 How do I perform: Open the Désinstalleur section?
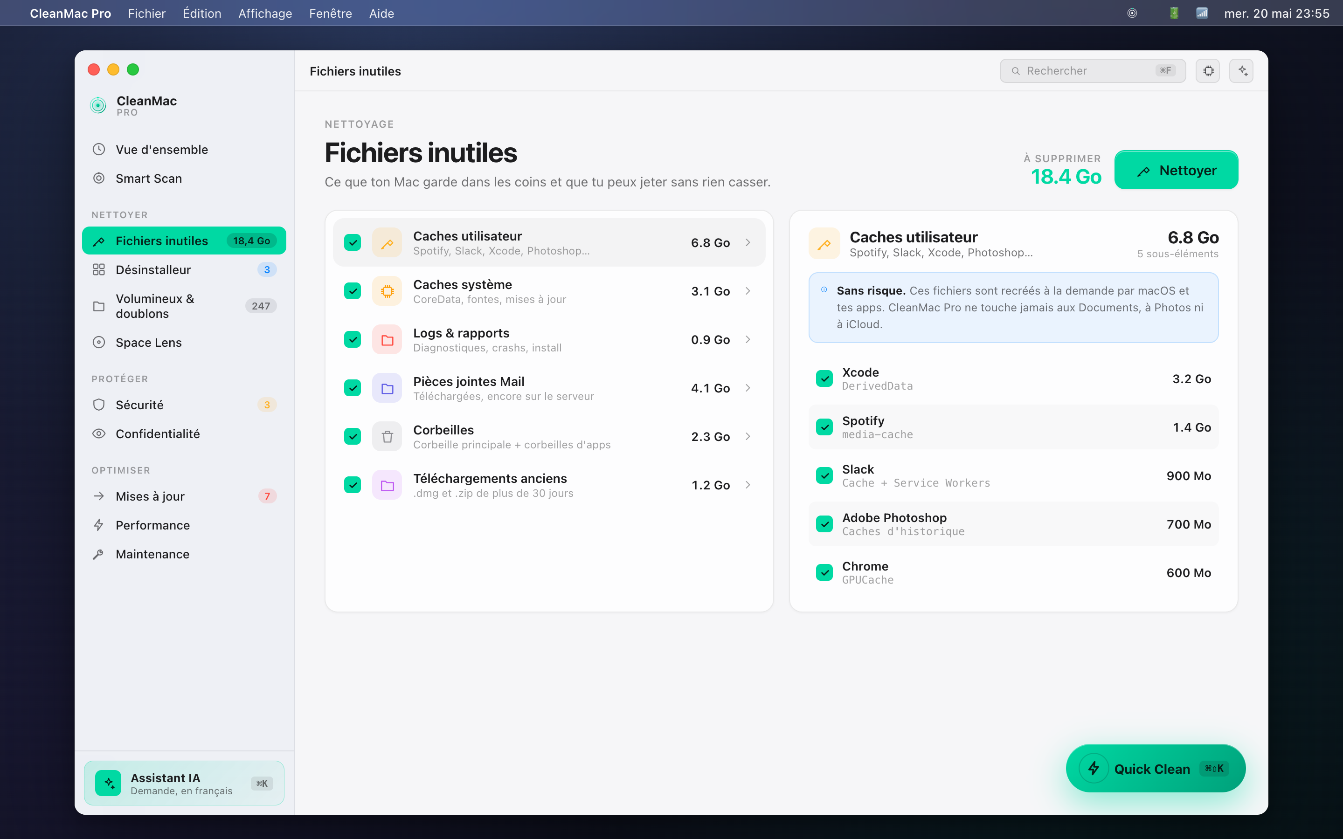(x=184, y=270)
